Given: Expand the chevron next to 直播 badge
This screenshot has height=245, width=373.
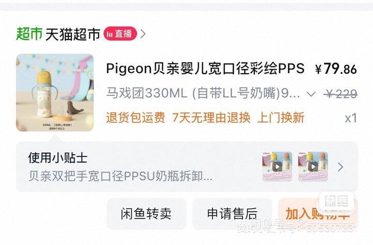Looking at the screenshot, I should [143, 34].
